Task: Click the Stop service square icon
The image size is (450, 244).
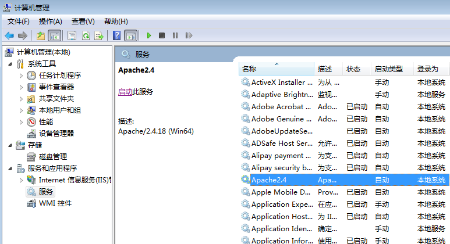Action: 162,35
